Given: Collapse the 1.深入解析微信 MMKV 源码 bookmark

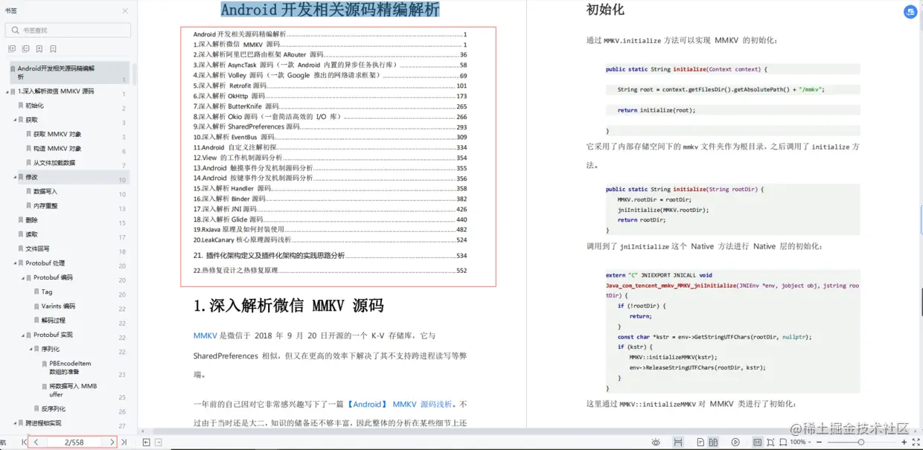Looking at the screenshot, I should 7,91.
